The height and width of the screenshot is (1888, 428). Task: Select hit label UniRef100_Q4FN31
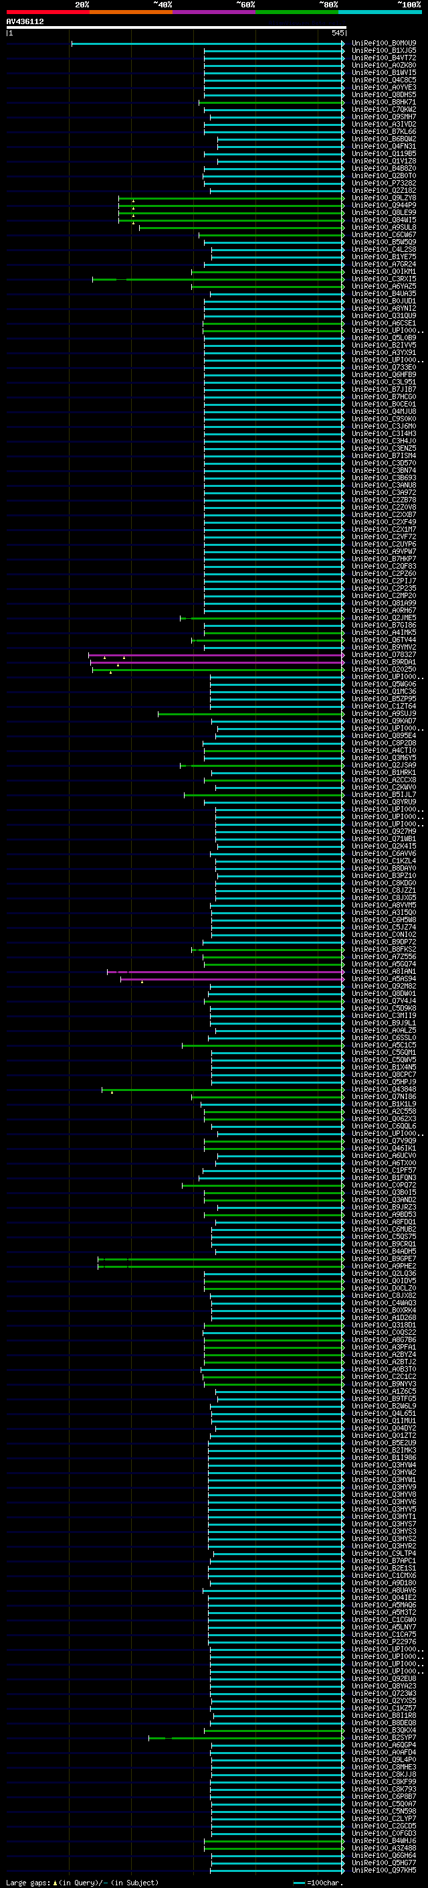(x=383, y=146)
